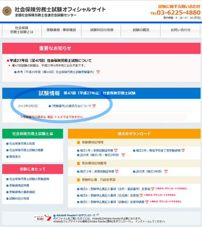Click PDF icon for 様式2号:専修学校修了者受験資格
This screenshot has width=202, height=227.
tap(183, 150)
